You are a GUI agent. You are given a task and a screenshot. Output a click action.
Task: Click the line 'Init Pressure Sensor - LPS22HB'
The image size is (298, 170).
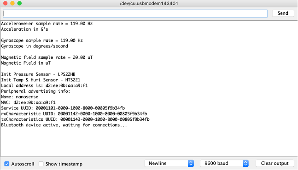point(38,74)
